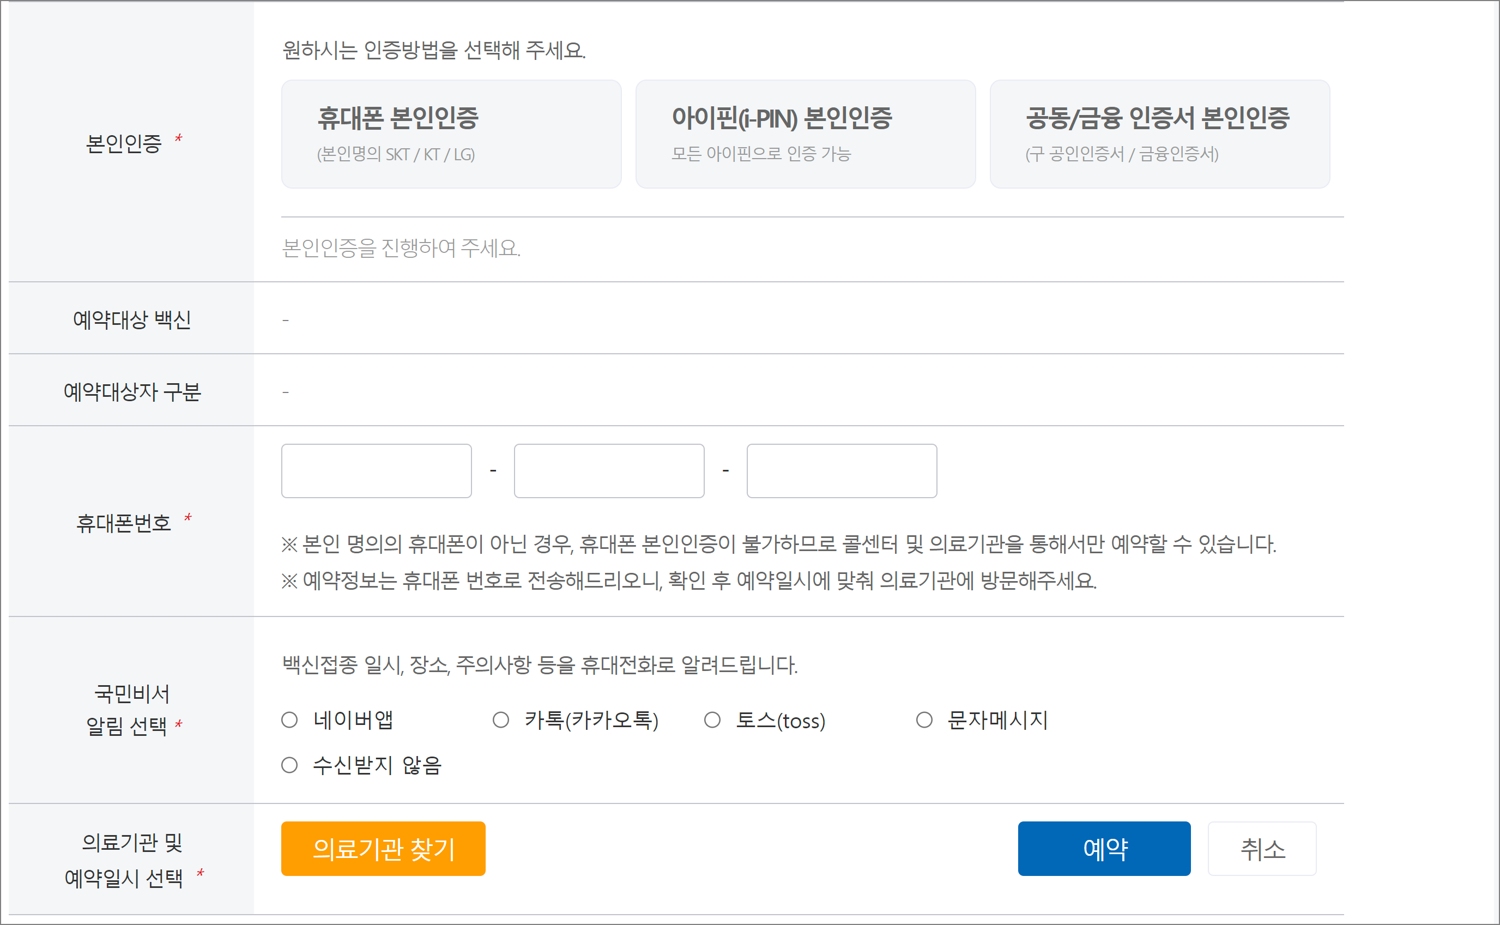Screen dimensions: 1500x925
Task: Select 카톡(카카오톡) notification radio
Action: 500,720
